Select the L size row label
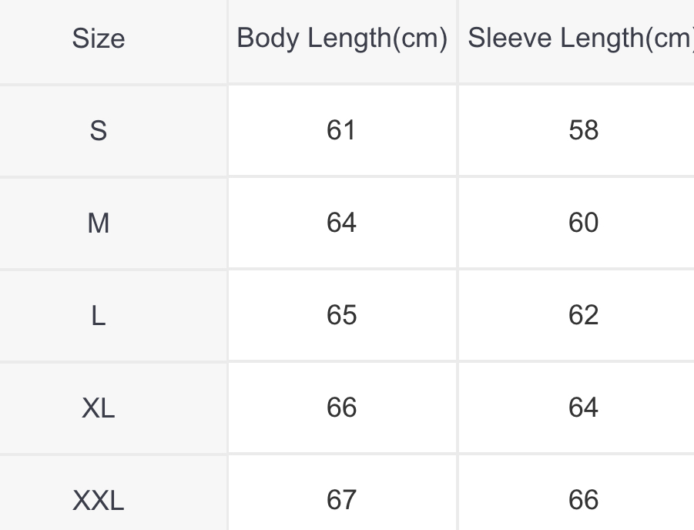This screenshot has height=530, width=694. [99, 316]
